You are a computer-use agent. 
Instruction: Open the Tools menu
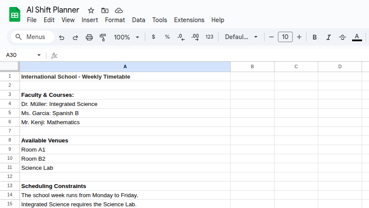(x=160, y=20)
